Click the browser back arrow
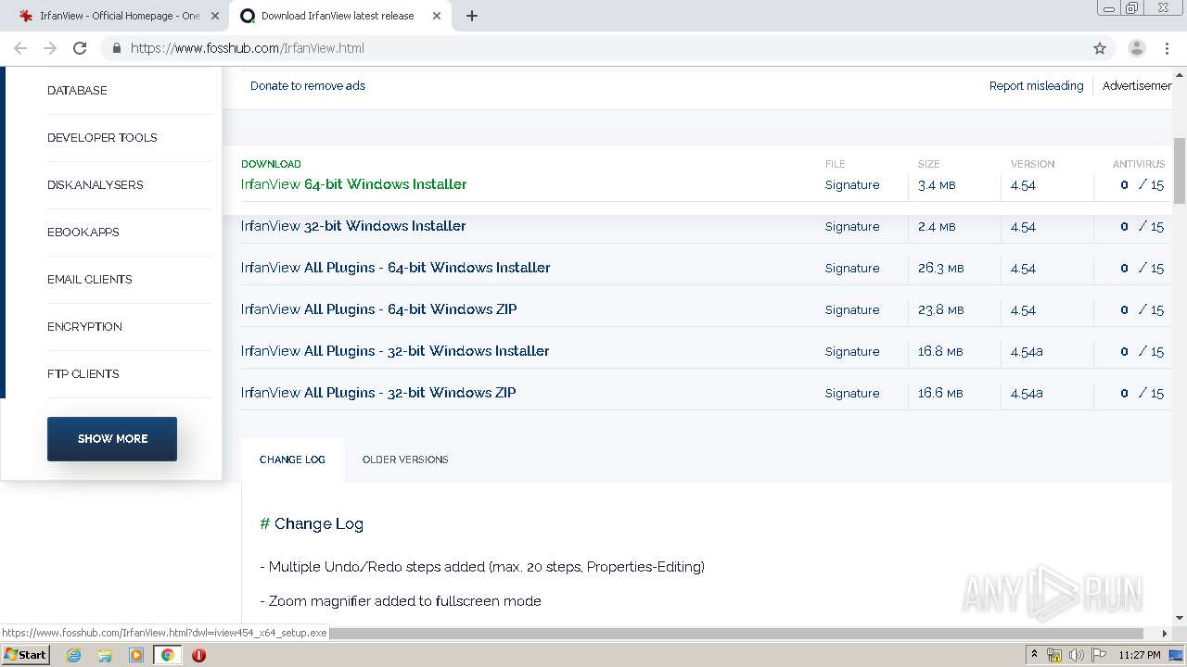The width and height of the screenshot is (1187, 667). tap(20, 48)
